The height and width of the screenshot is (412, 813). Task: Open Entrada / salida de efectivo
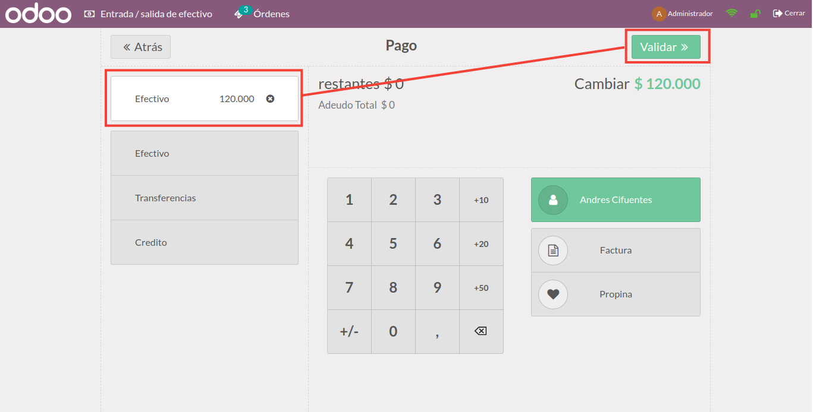tap(148, 14)
